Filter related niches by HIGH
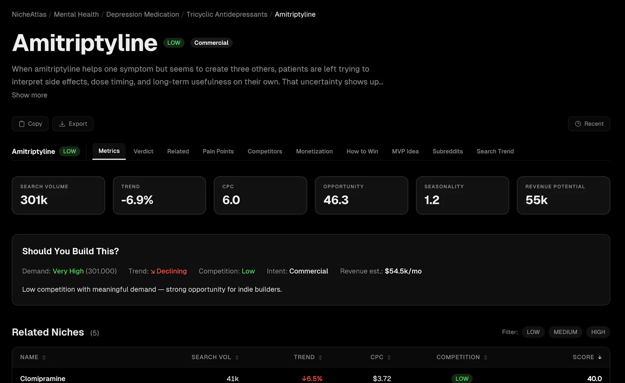 pyautogui.click(x=598, y=332)
